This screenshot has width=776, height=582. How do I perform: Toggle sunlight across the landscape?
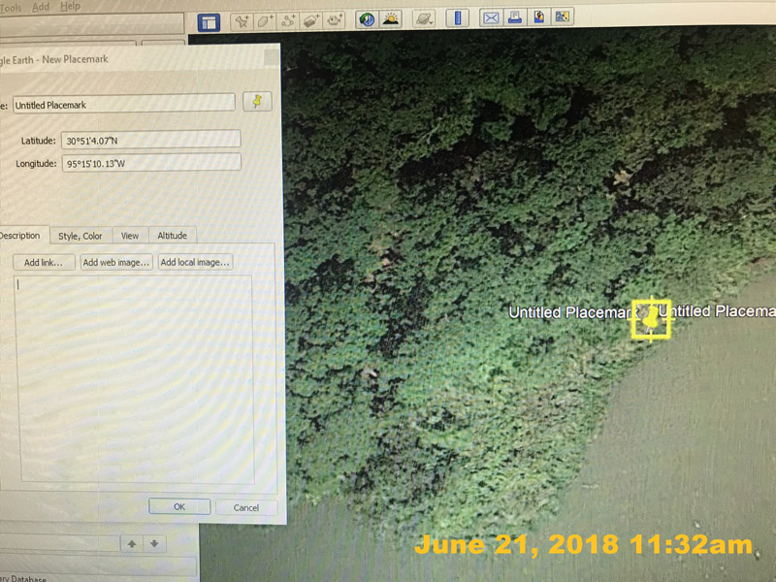391,18
